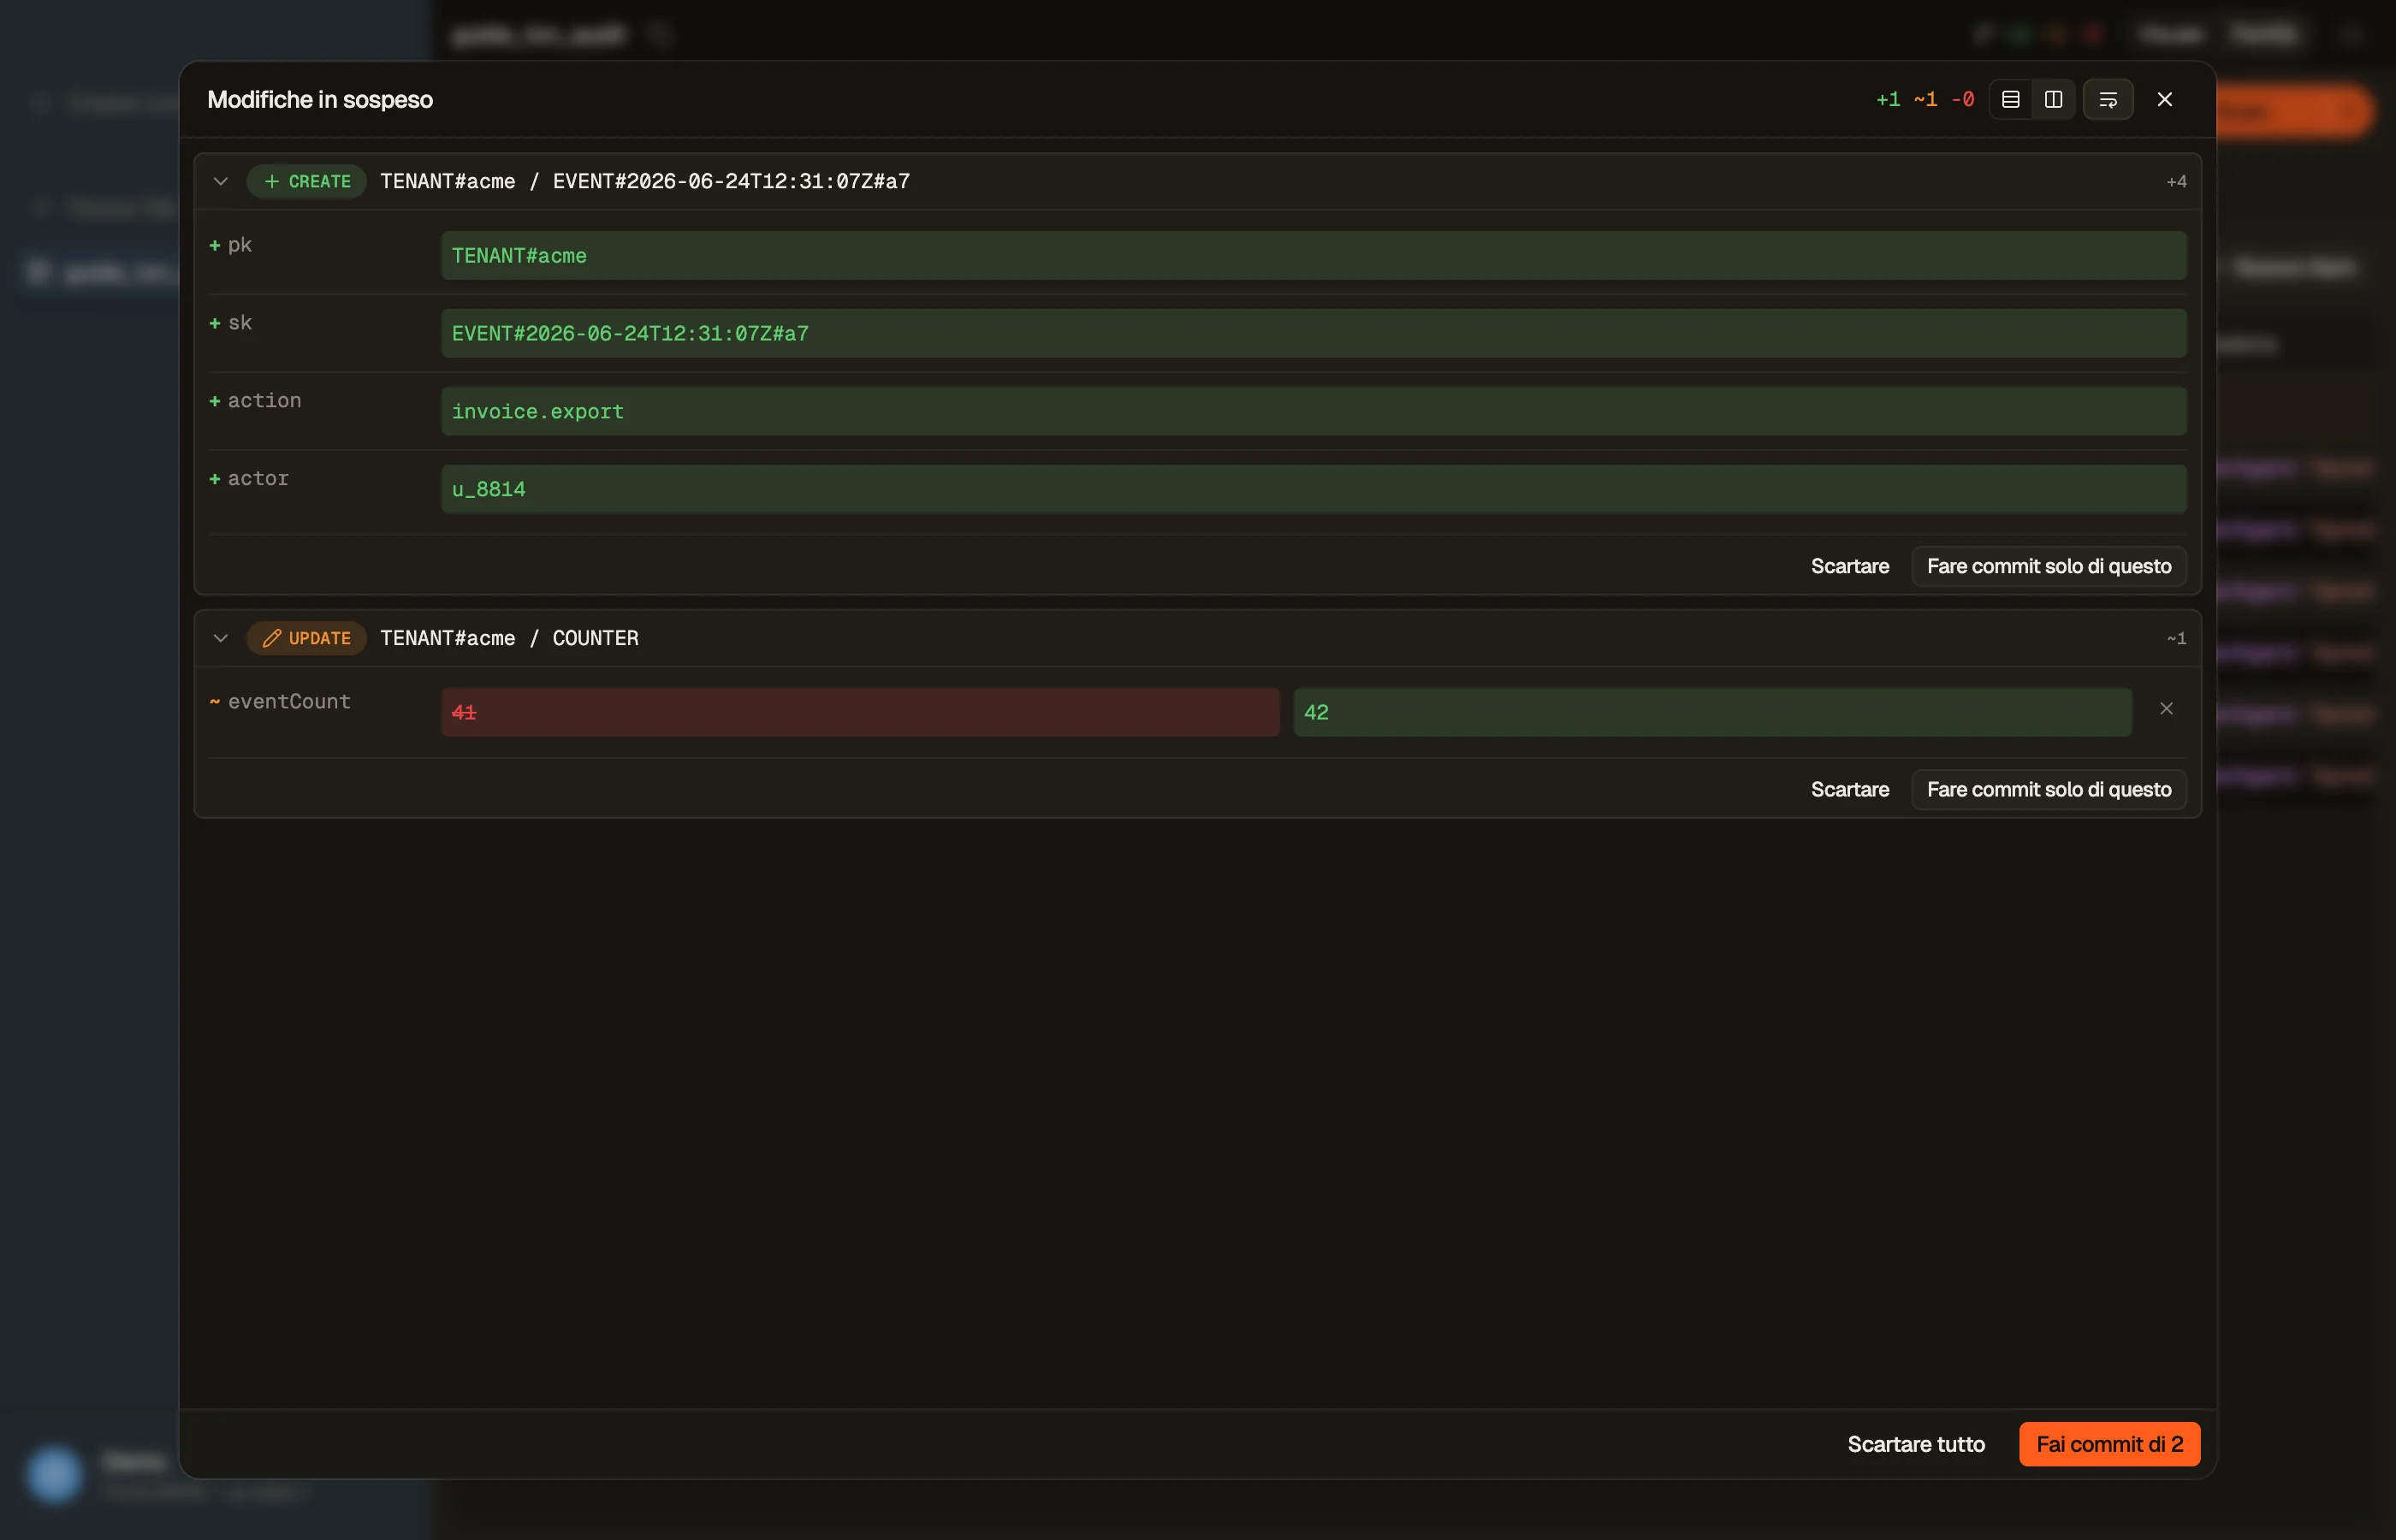Commit only the COUNTER update
Viewport: 2396px width, 1540px height.
[2049, 789]
